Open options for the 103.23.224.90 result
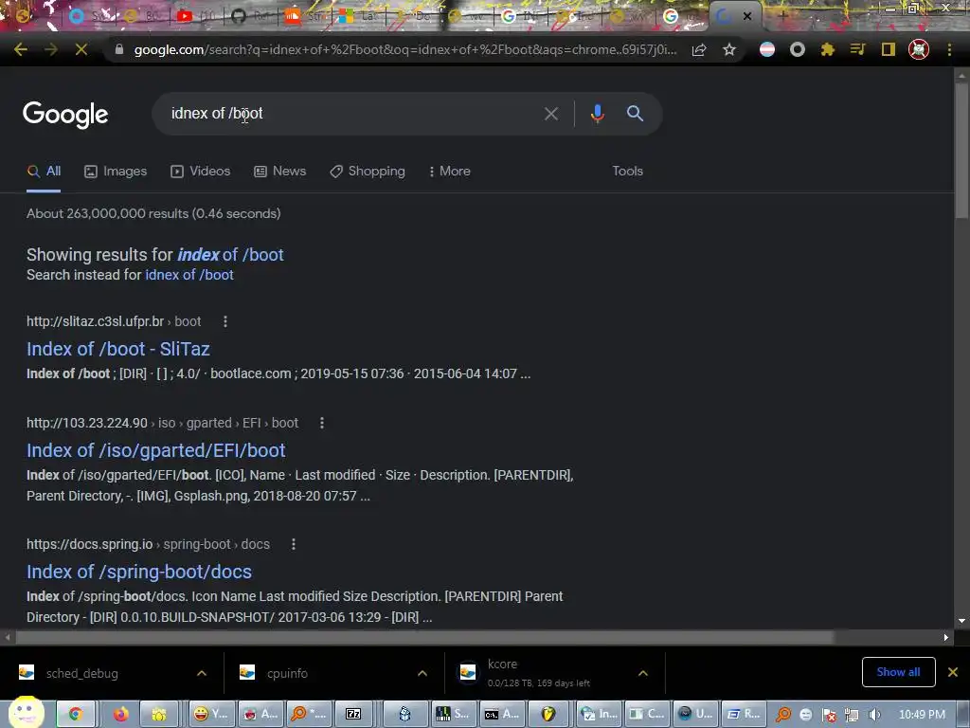Image resolution: width=970 pixels, height=728 pixels. coord(322,423)
